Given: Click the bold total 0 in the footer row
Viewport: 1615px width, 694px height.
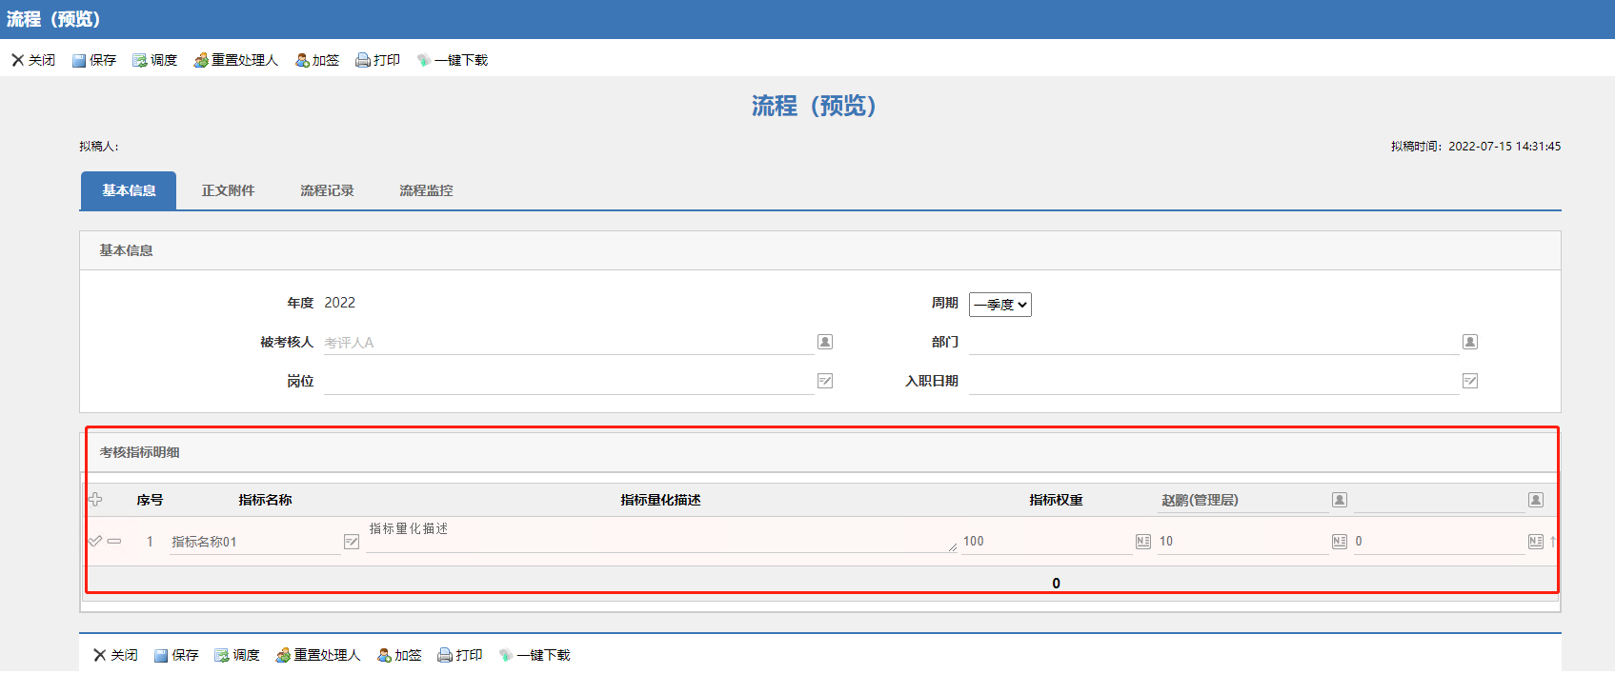Looking at the screenshot, I should [1056, 584].
